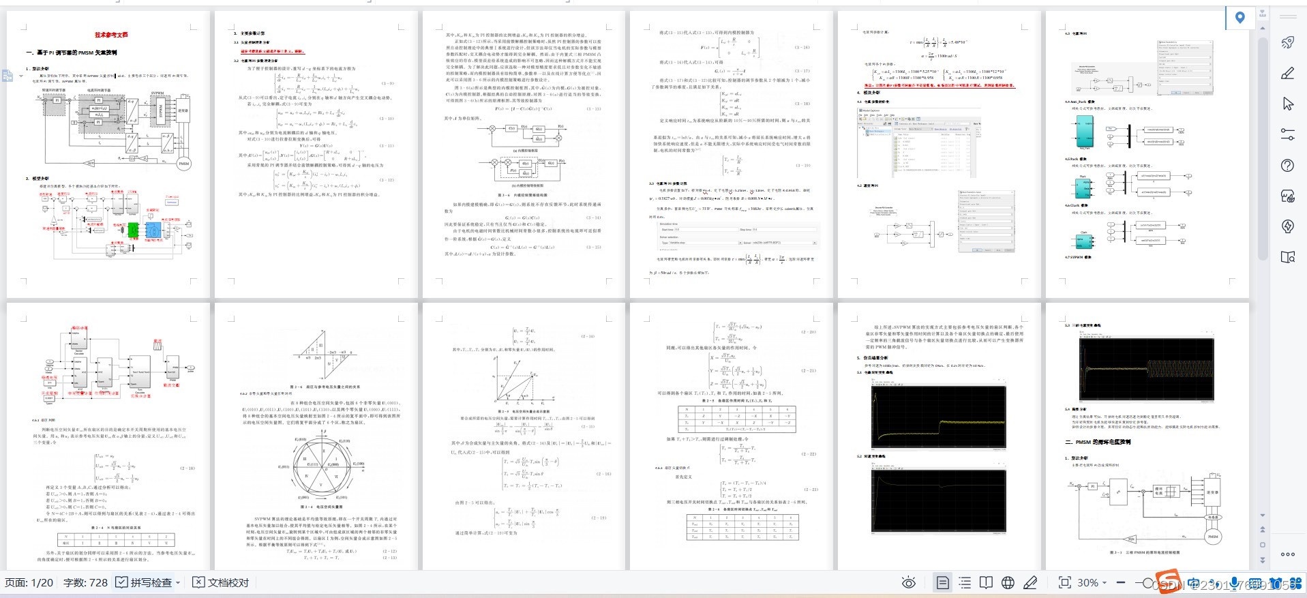Click the previous page double-arrow below the scrollbar
This screenshot has width=1307, height=598.
point(1263,529)
